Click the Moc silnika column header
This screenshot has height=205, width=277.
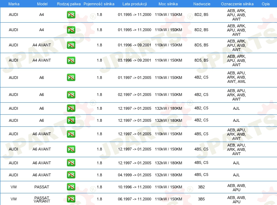168,4
